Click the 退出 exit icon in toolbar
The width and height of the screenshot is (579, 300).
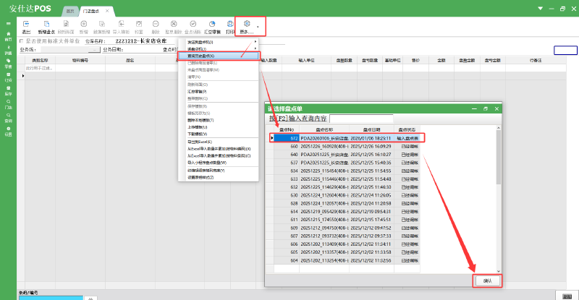26,24
